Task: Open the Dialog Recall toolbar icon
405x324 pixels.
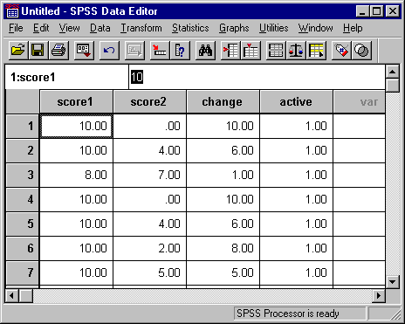Action: [84, 51]
